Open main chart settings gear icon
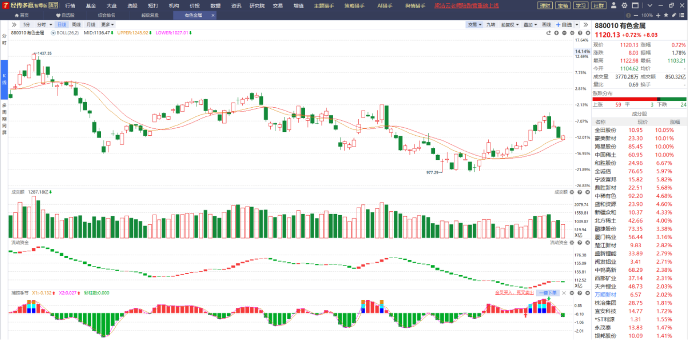Screen dimensions: 688x340 pos(572,33)
